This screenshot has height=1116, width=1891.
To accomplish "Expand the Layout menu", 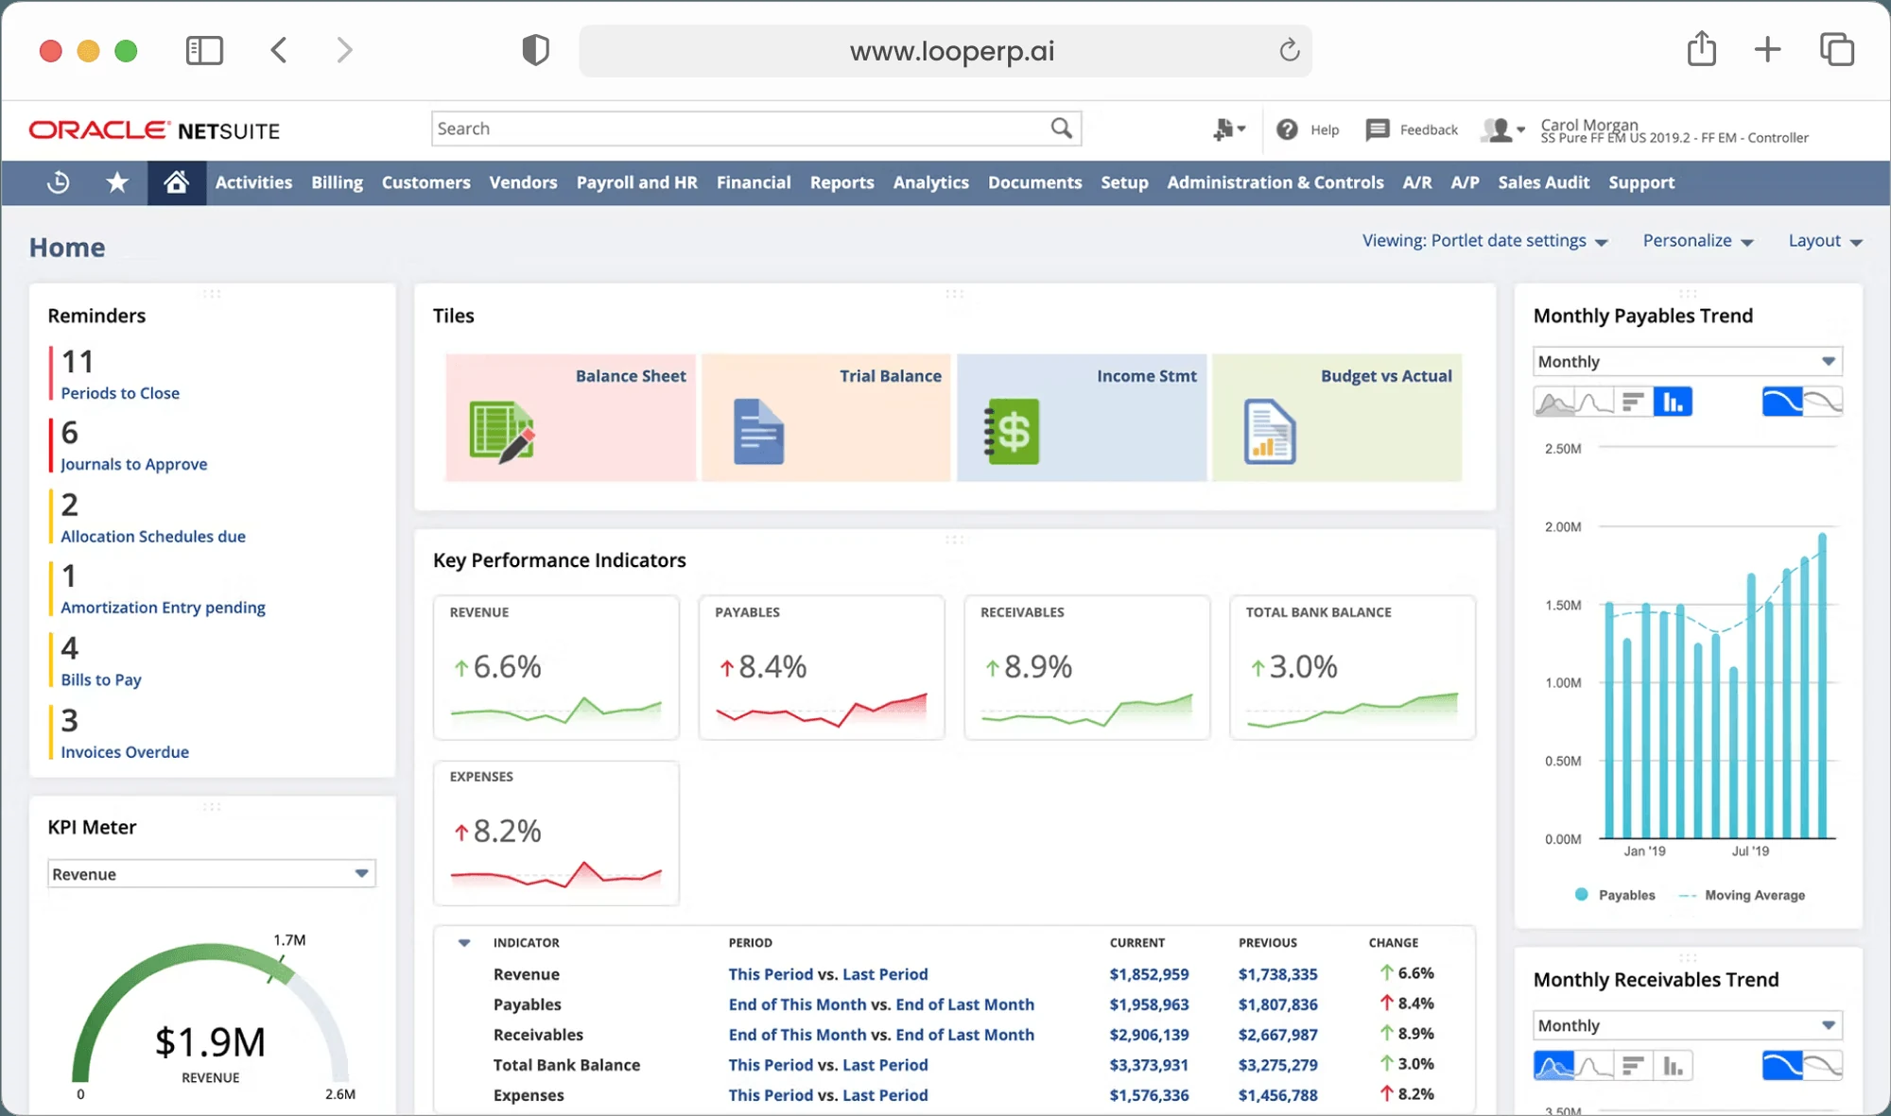I will [1825, 241].
